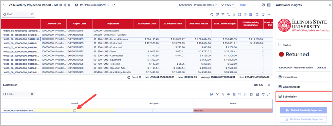Click the Submission grid Find input
333x126 pixels.
click(x=19, y=94)
